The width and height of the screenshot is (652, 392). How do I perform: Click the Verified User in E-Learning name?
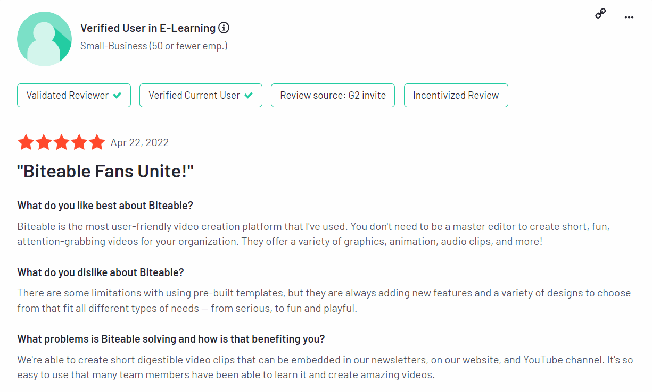pyautogui.click(x=148, y=28)
